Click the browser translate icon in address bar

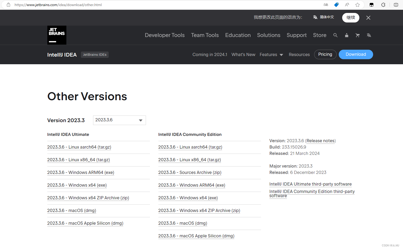326,5
